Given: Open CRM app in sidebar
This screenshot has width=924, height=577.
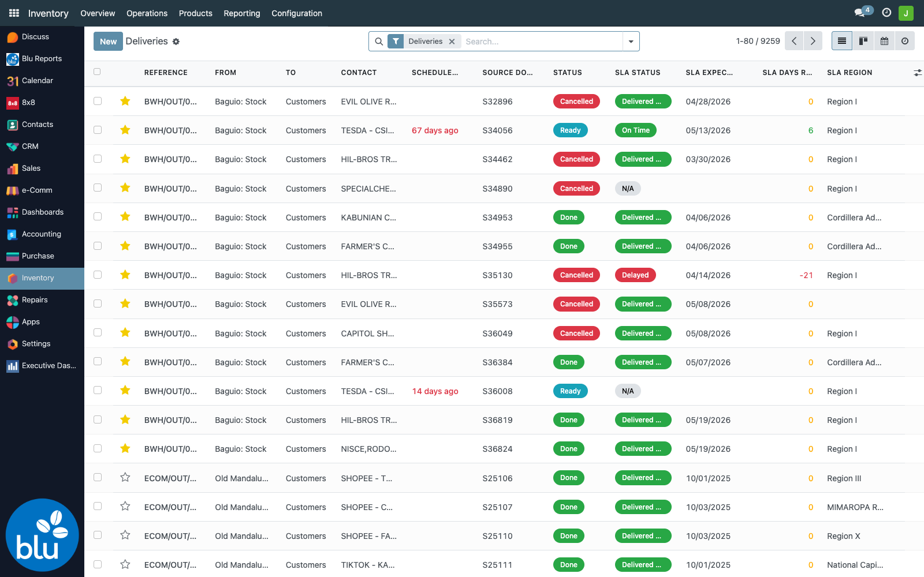Looking at the screenshot, I should click(x=42, y=146).
